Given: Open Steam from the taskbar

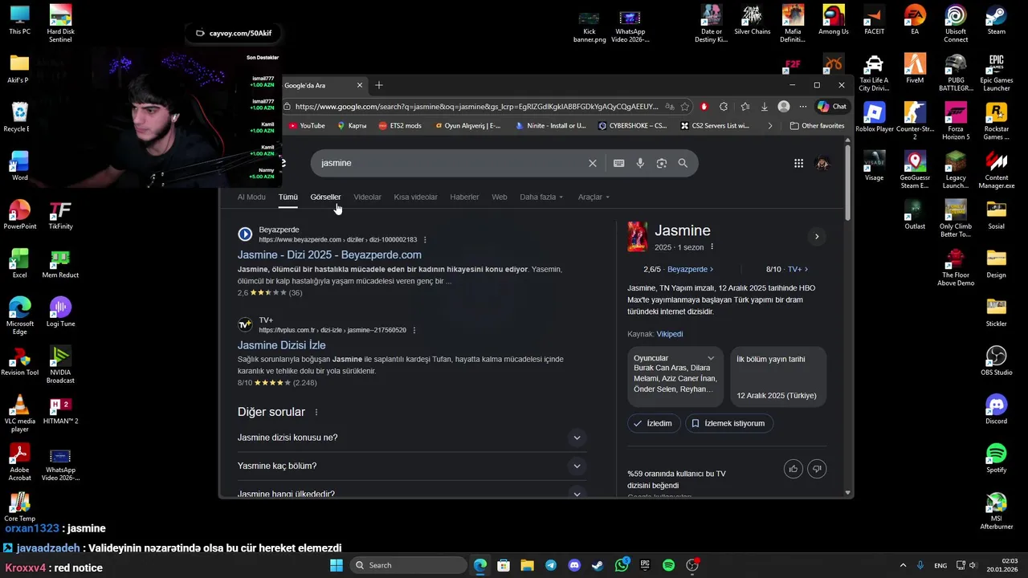Looking at the screenshot, I should (x=598, y=565).
